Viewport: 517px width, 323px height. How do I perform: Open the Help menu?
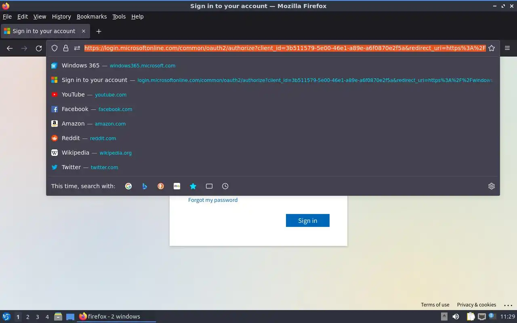137,17
